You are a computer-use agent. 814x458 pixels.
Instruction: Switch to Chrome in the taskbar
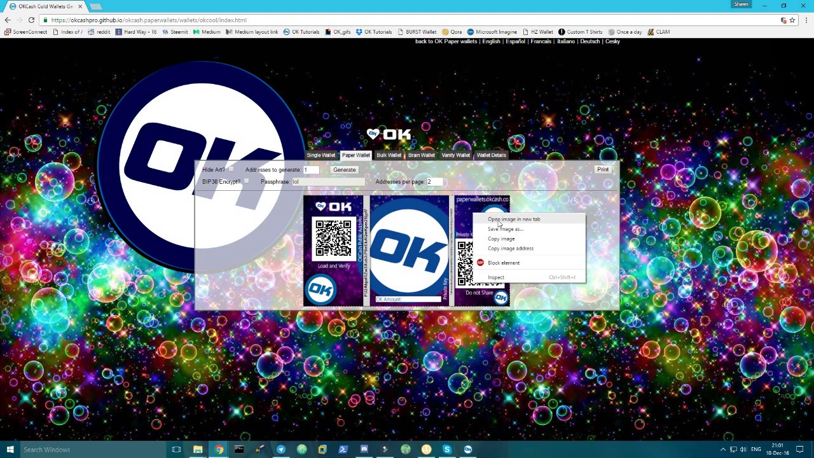pos(219,450)
